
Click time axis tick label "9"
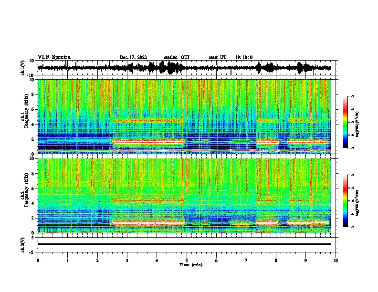pyautogui.click(x=305, y=261)
